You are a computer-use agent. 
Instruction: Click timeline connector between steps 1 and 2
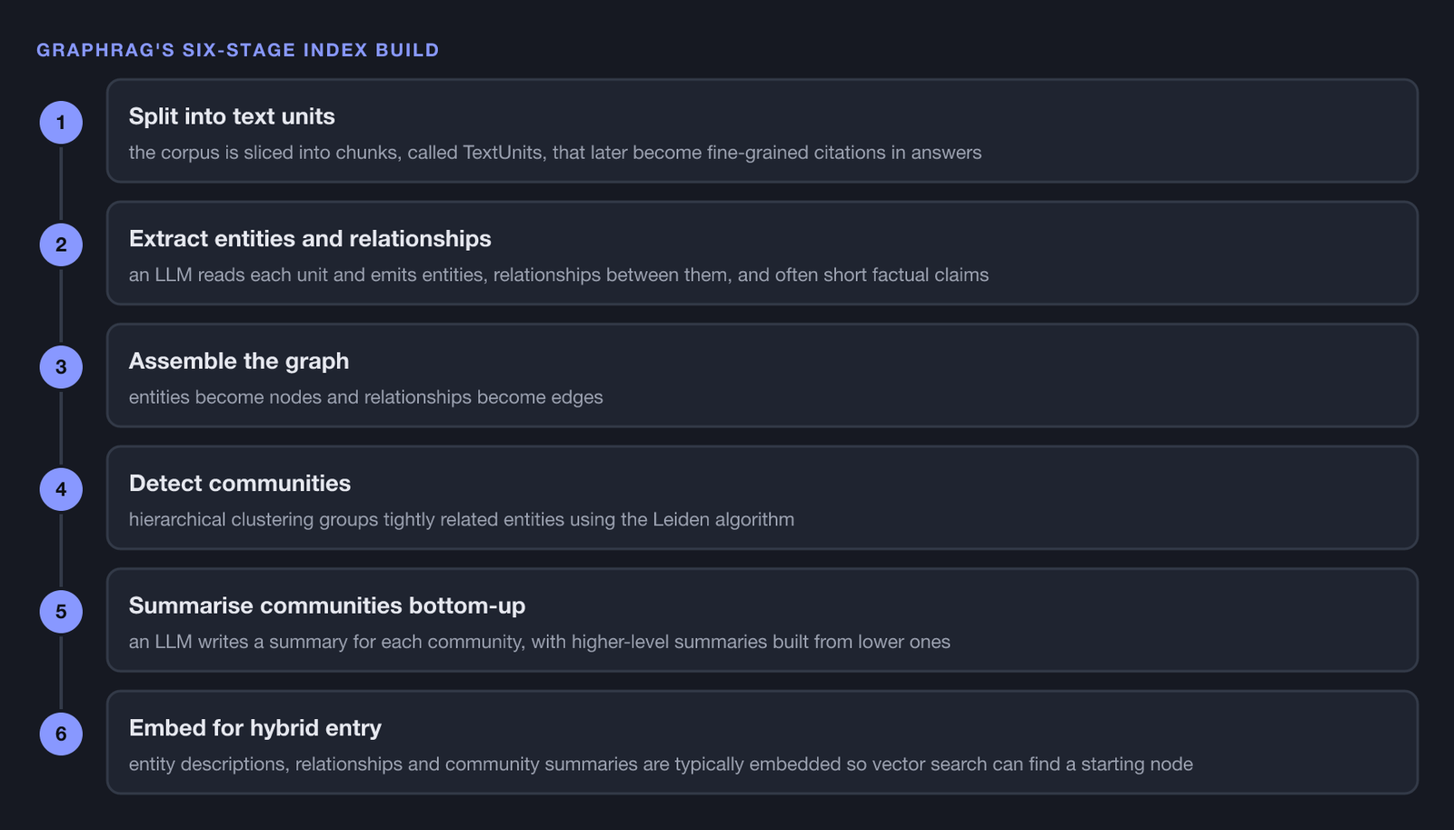[61, 184]
